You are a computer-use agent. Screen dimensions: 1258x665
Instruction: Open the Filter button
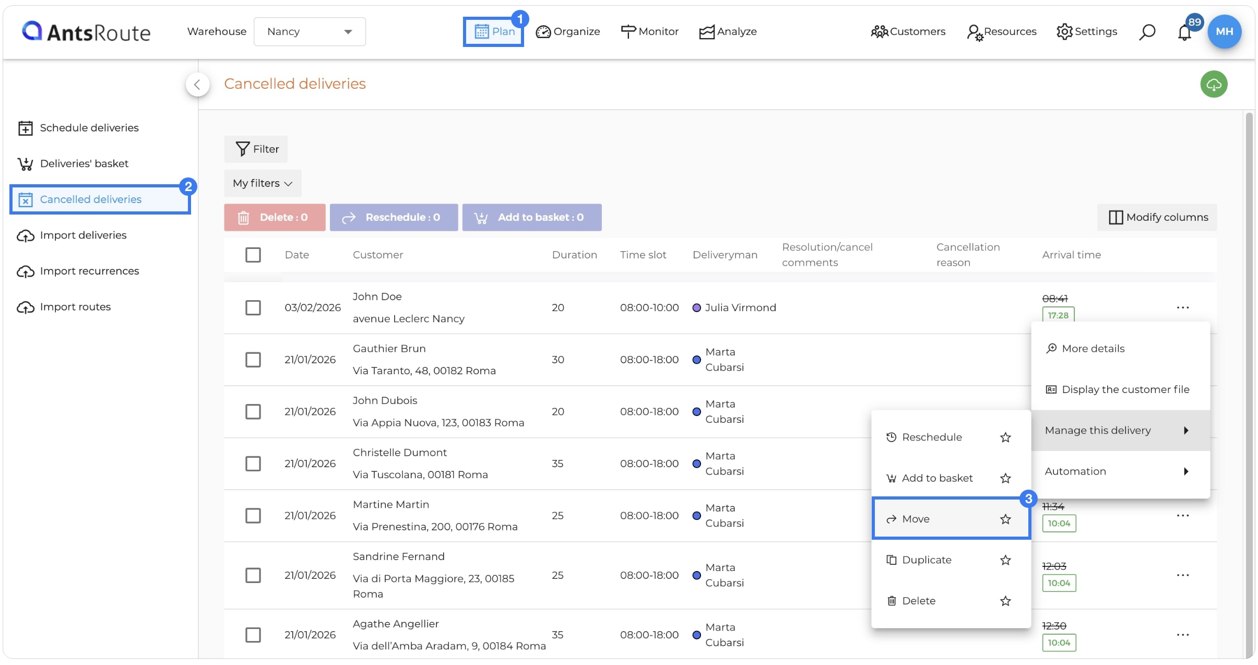(x=256, y=149)
